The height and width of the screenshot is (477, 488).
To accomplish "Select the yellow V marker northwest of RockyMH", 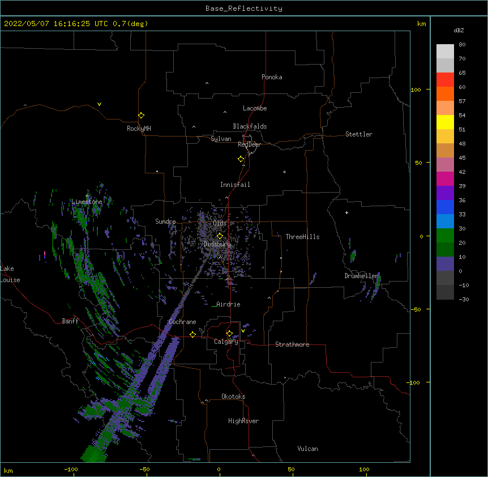I will point(99,104).
